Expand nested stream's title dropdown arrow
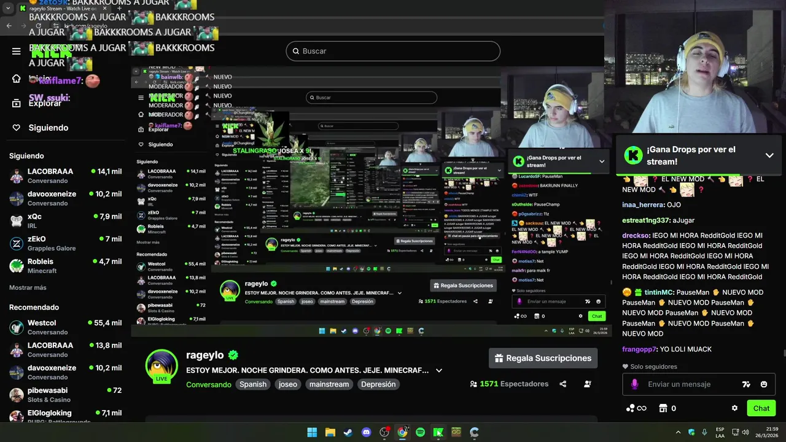This screenshot has width=786, height=442. pos(400,293)
